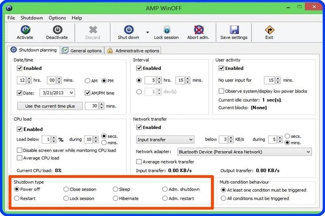Open the Shut down split arrow

(x=147, y=32)
